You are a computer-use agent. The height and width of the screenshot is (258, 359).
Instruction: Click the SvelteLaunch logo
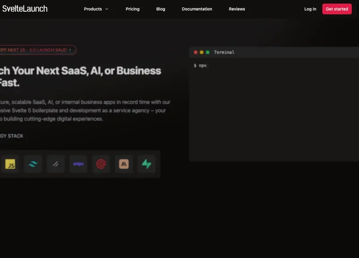25,9
